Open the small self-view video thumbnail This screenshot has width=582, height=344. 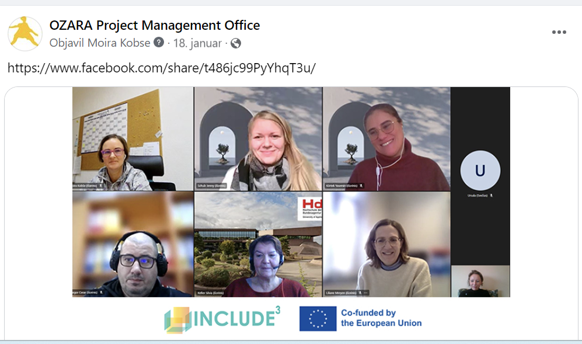480,282
